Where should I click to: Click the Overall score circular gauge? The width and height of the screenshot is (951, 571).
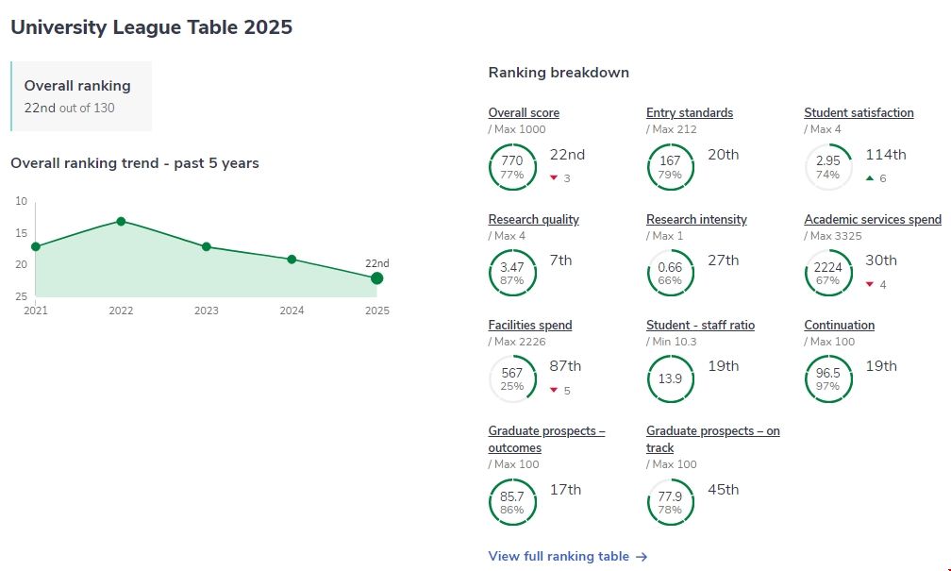click(x=511, y=167)
